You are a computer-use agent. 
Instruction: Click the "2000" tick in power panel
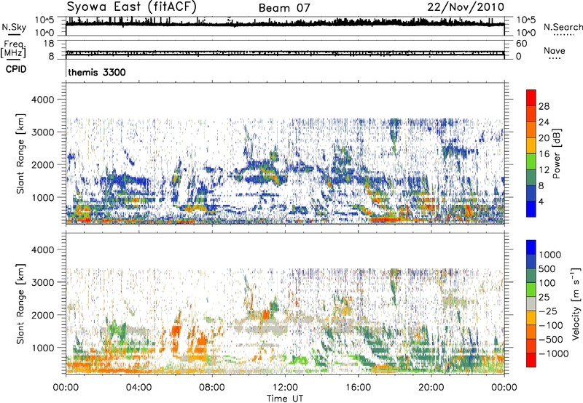42,164
